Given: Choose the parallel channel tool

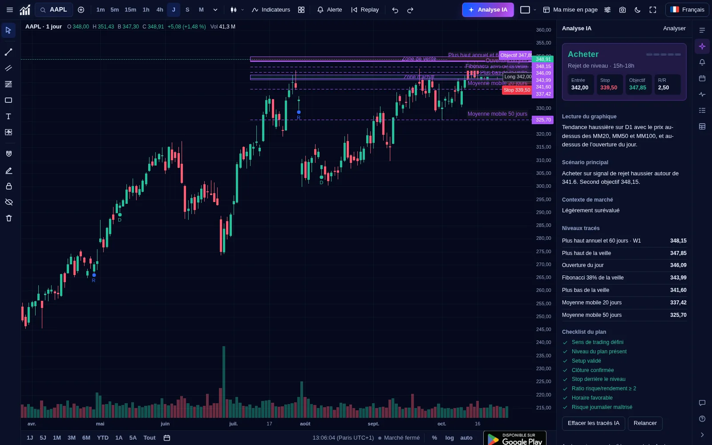Looking at the screenshot, I should [8, 68].
